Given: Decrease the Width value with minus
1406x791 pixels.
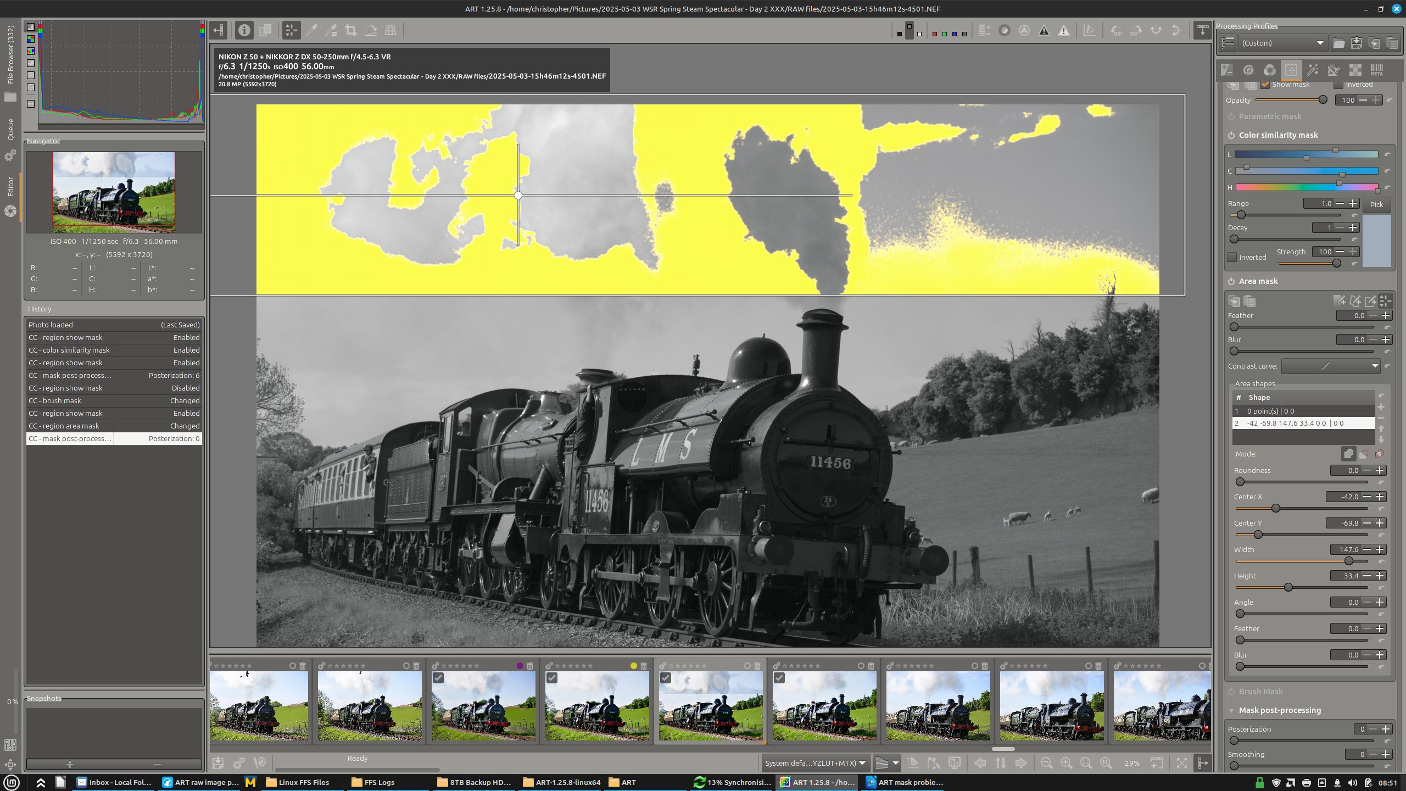Looking at the screenshot, I should (1367, 549).
